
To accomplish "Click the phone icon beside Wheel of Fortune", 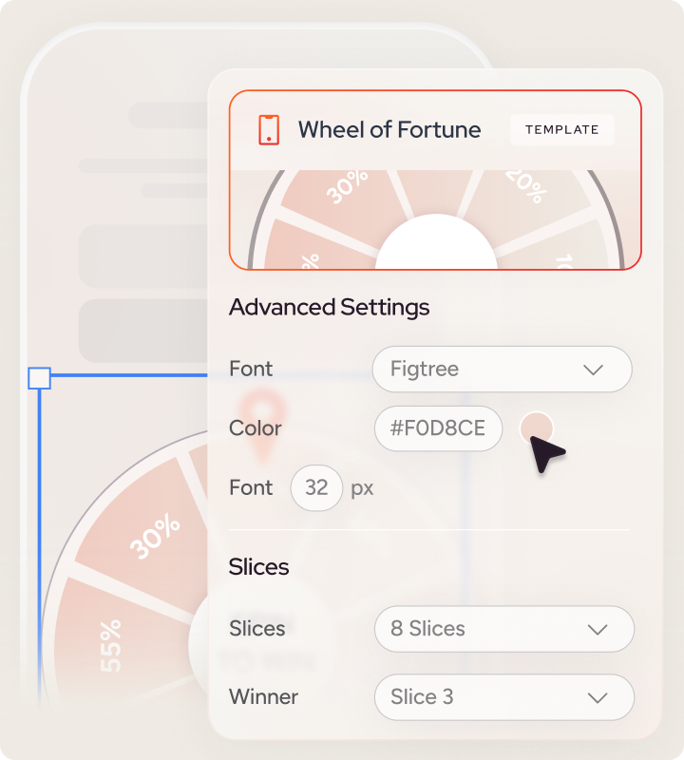I will (269, 130).
